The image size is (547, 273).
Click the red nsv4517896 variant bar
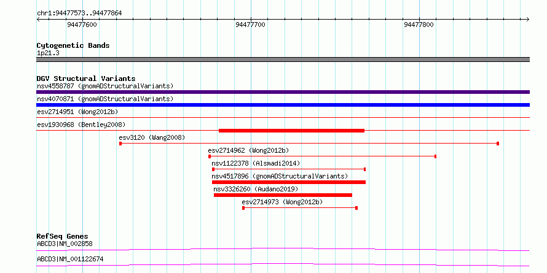(x=289, y=182)
